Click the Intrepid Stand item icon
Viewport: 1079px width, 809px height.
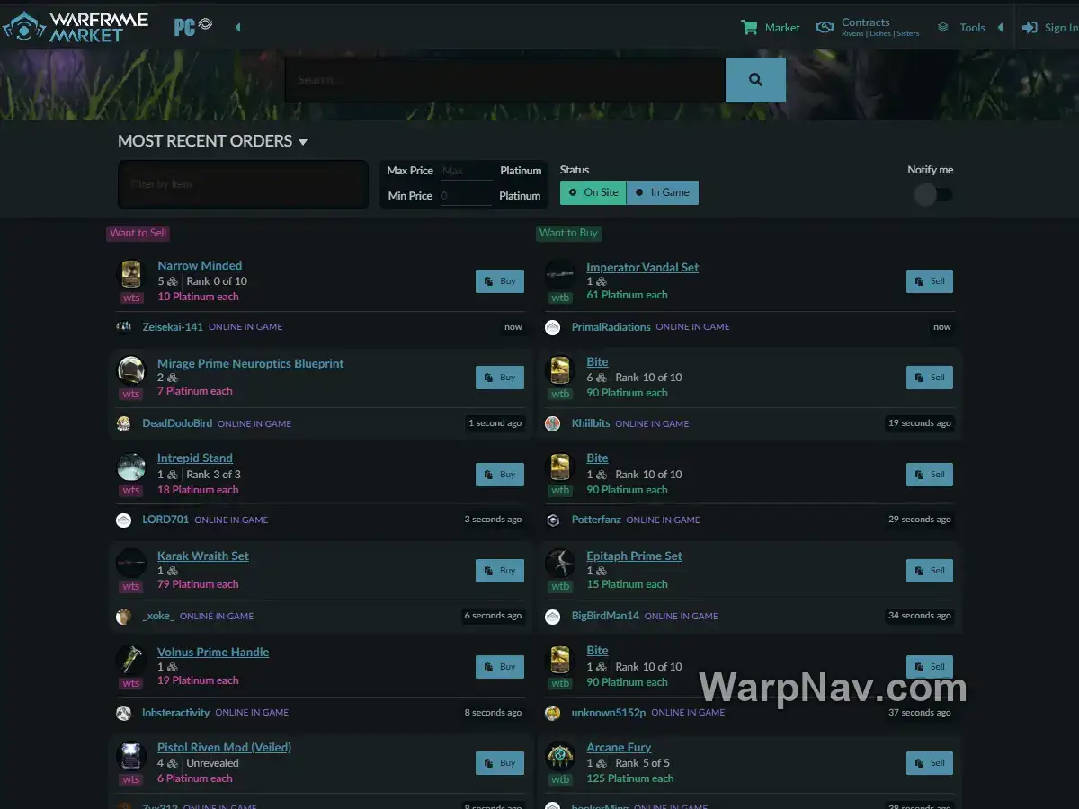131,467
